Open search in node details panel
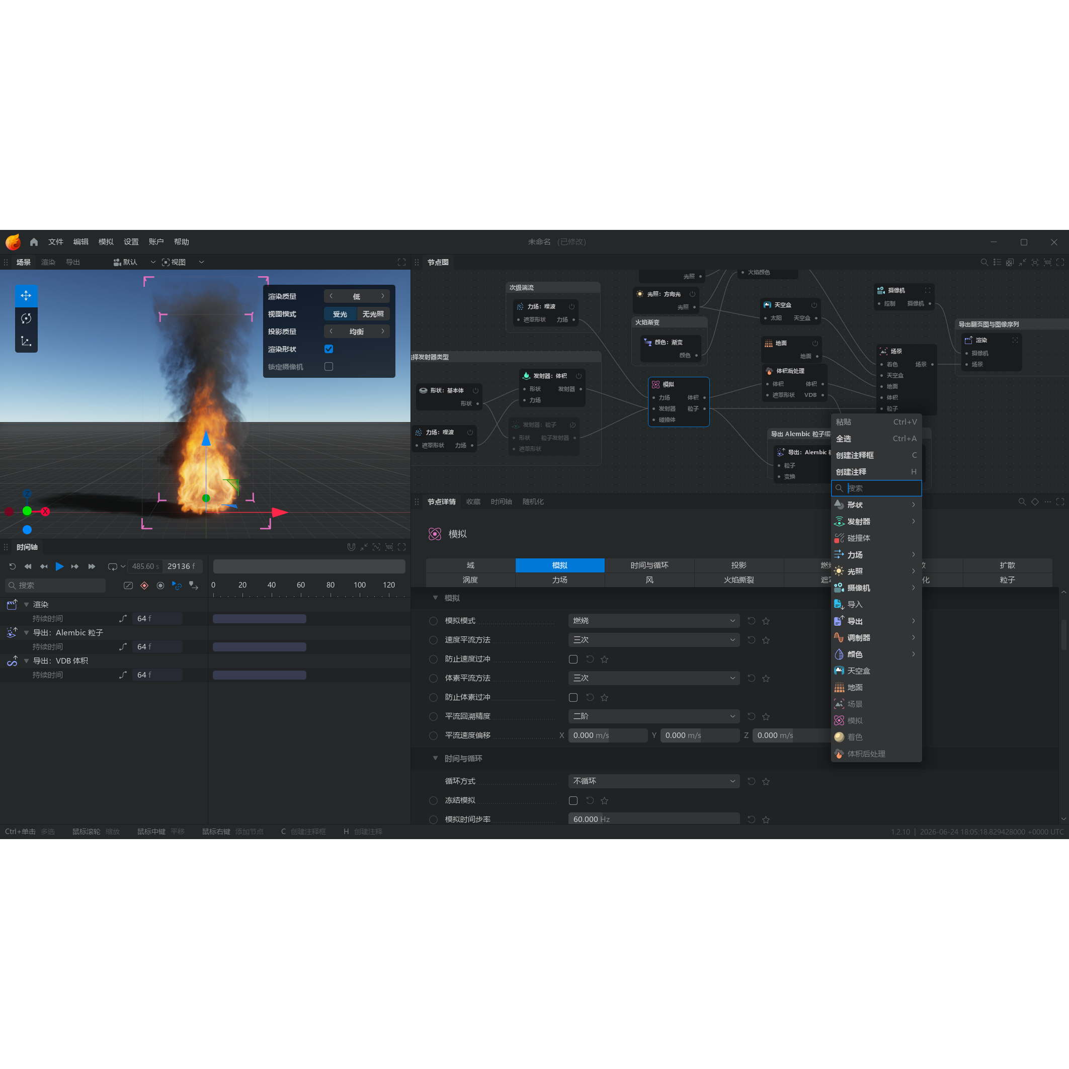Viewport: 1069px width, 1069px height. tap(1022, 502)
